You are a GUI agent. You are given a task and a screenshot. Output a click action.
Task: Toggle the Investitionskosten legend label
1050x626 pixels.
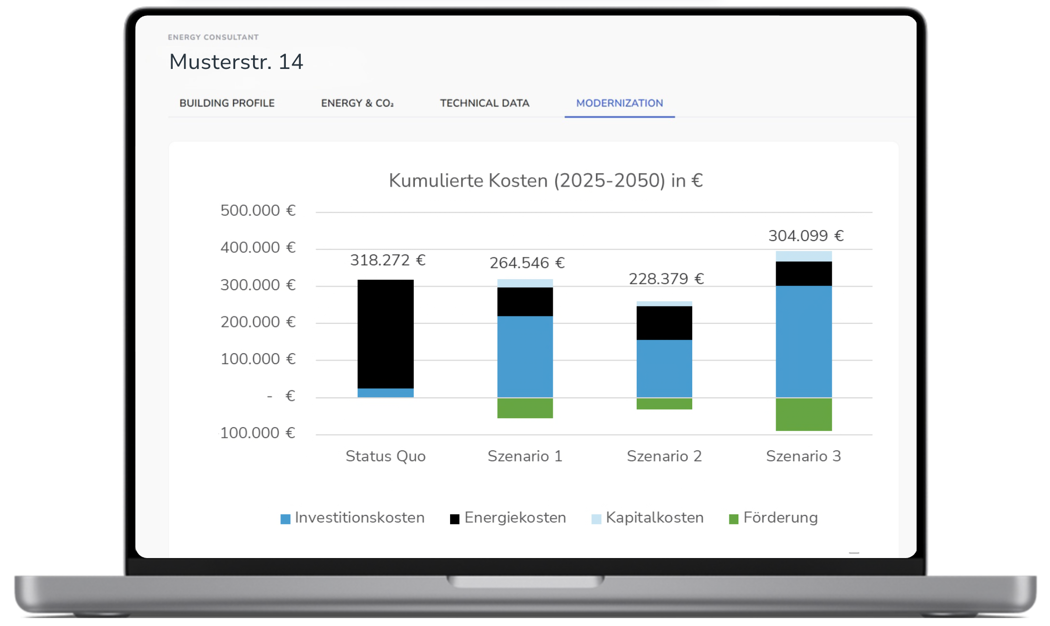(359, 517)
